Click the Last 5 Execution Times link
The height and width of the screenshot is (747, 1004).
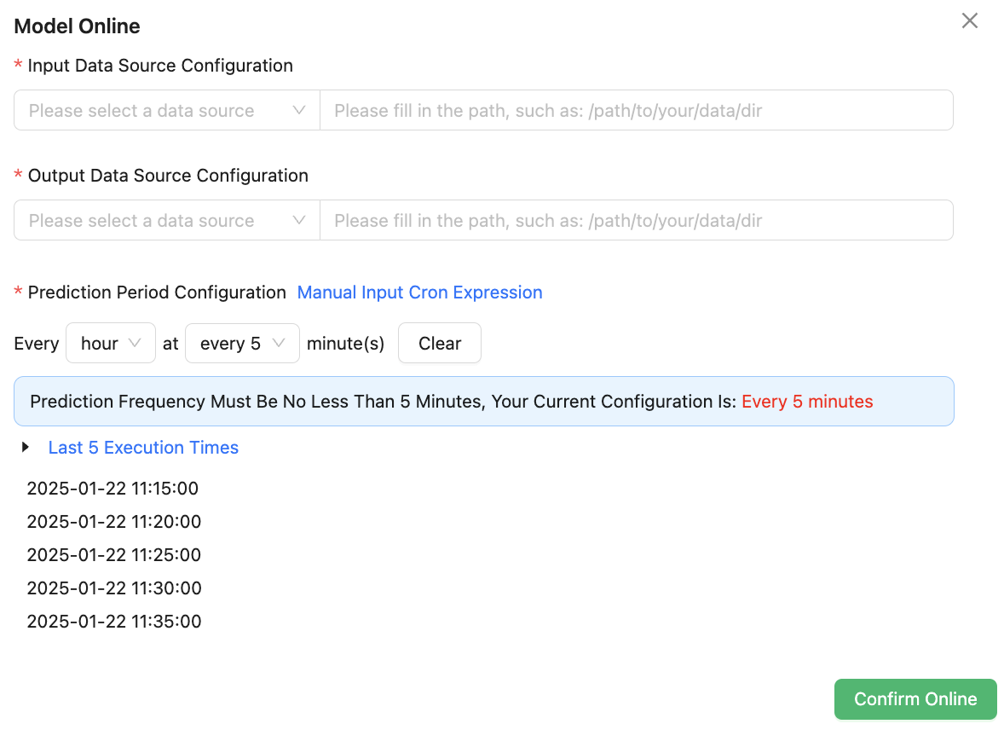pyautogui.click(x=143, y=448)
